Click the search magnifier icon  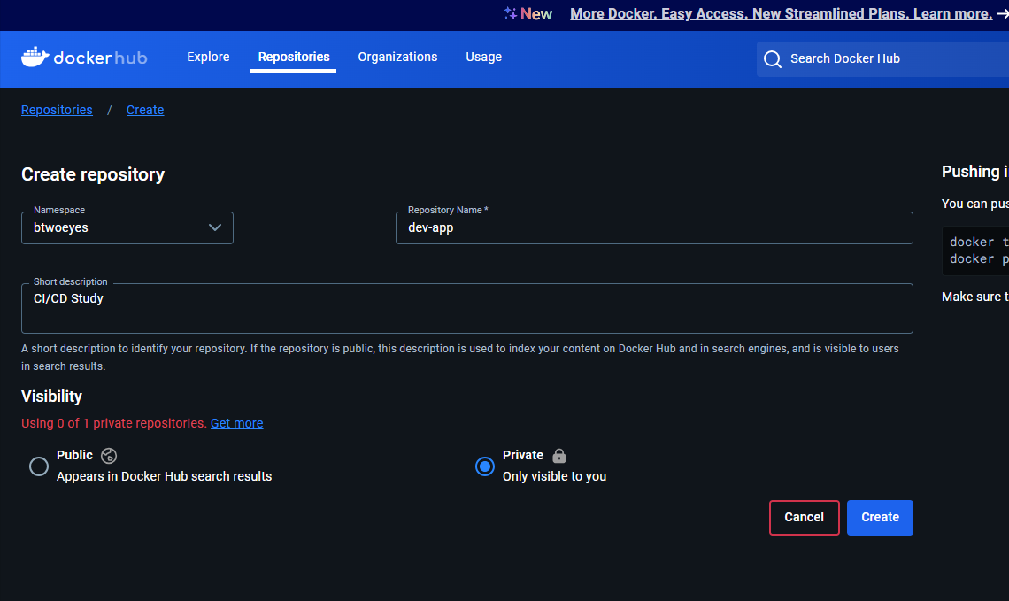coord(772,59)
